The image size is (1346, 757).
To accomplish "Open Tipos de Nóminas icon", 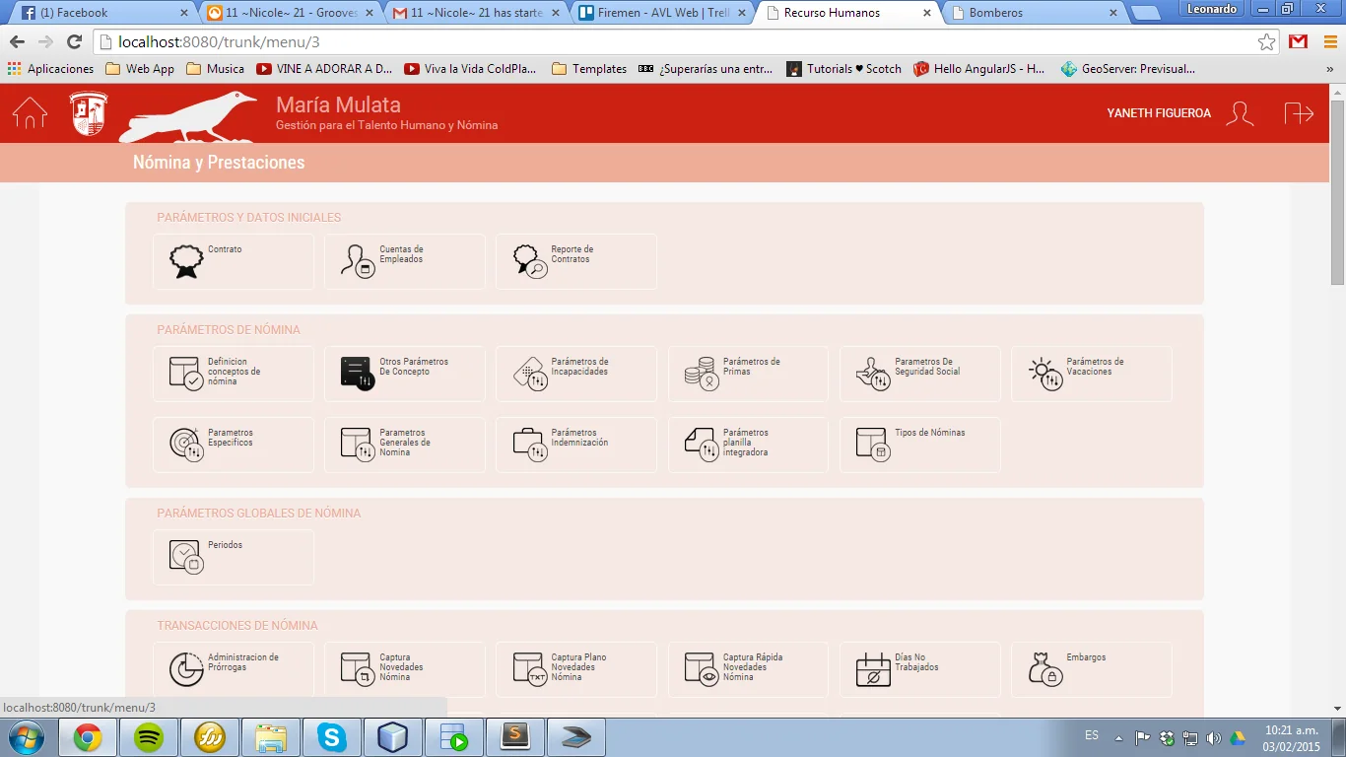I will (873, 445).
